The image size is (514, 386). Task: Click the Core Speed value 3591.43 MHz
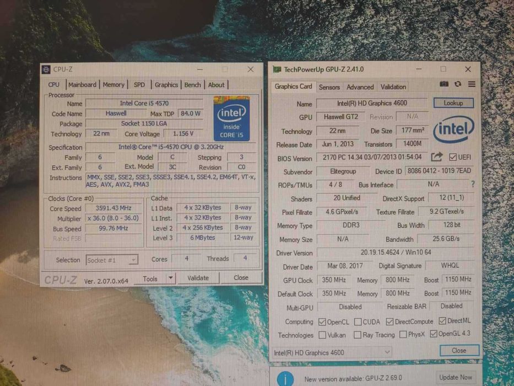[x=113, y=208]
